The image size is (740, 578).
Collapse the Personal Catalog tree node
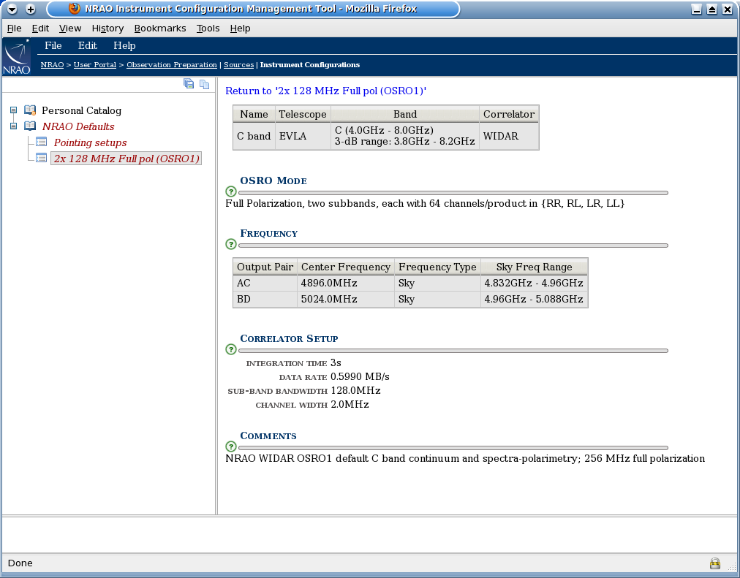pyautogui.click(x=12, y=110)
